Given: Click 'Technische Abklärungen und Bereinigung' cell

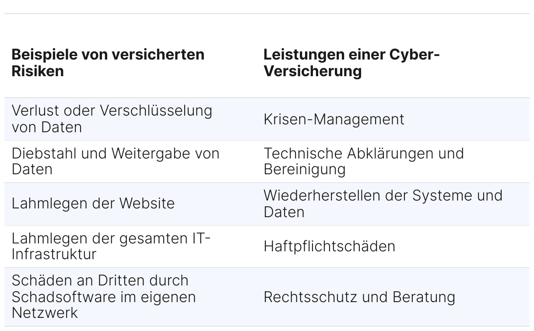Looking at the screenshot, I should [x=363, y=161].
